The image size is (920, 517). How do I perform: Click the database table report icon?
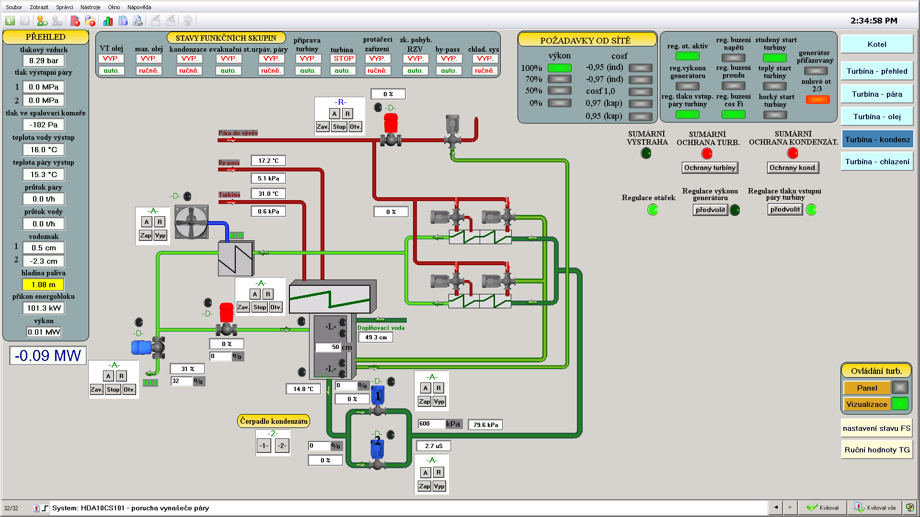123,21
